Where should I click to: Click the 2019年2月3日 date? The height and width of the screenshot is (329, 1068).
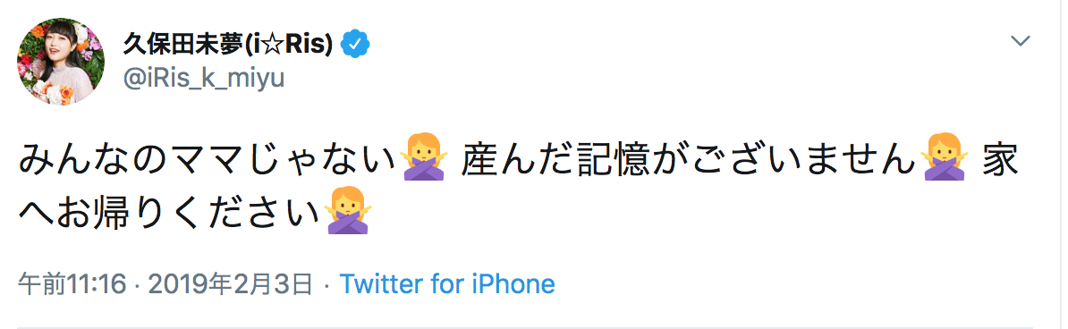click(x=230, y=284)
